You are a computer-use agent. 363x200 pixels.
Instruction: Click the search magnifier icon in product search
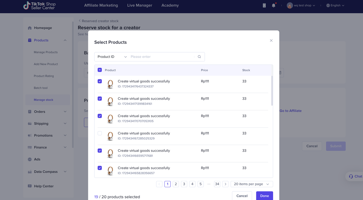(x=199, y=57)
